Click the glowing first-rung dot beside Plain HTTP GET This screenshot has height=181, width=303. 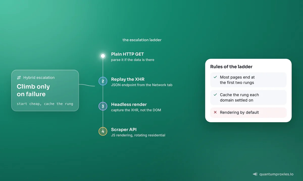pyautogui.click(x=103, y=56)
